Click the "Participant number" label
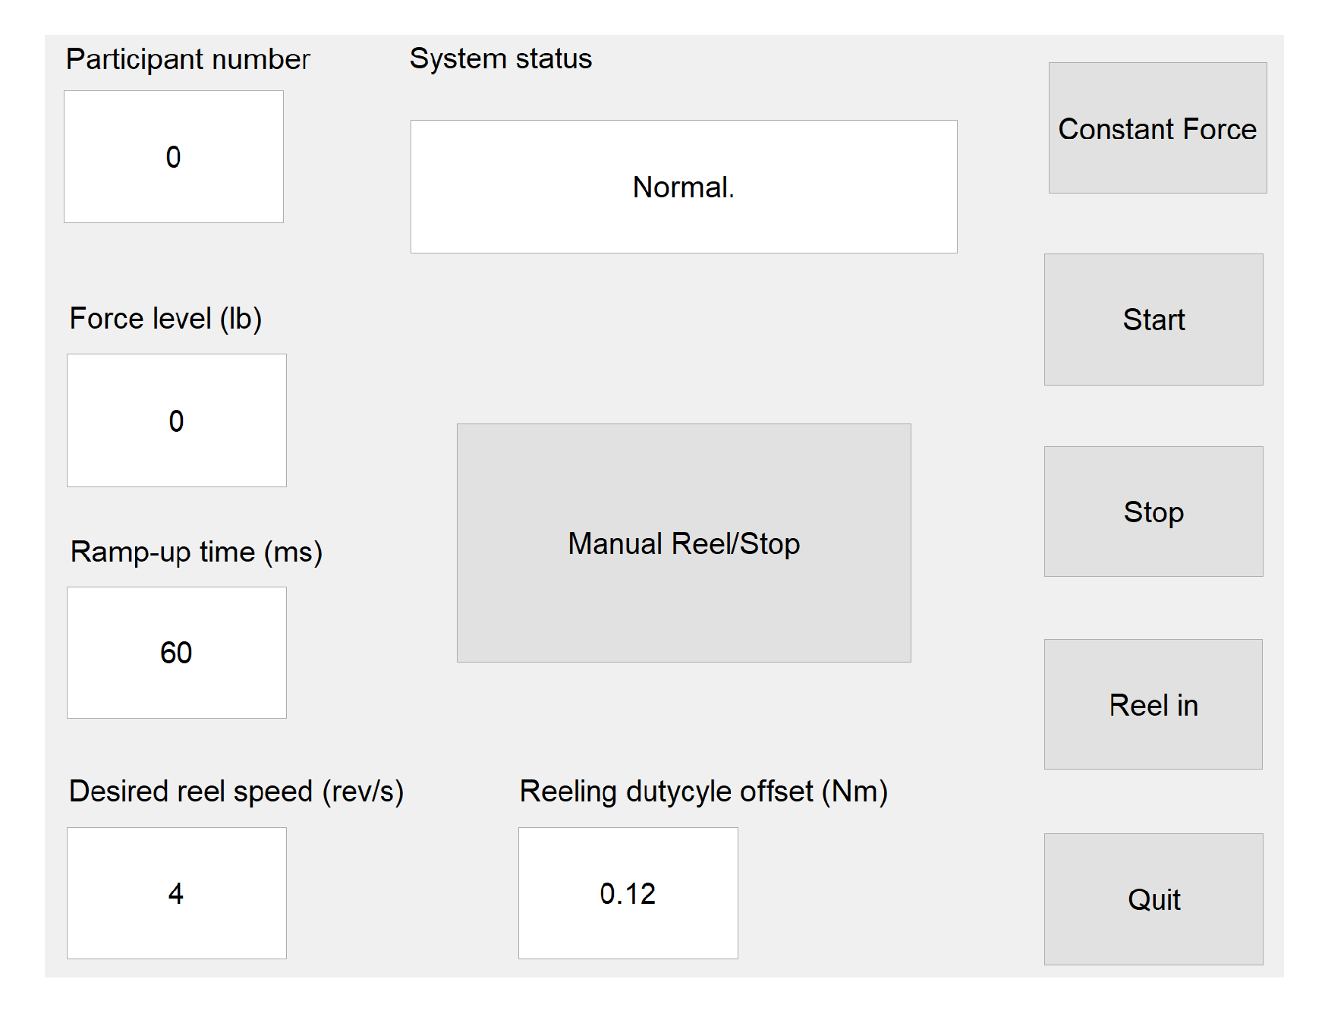Viewport: 1325px width, 1020px height. coord(187,59)
